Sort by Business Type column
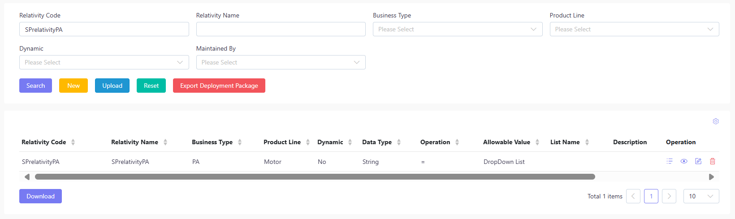The height and width of the screenshot is (219, 735). click(240, 142)
